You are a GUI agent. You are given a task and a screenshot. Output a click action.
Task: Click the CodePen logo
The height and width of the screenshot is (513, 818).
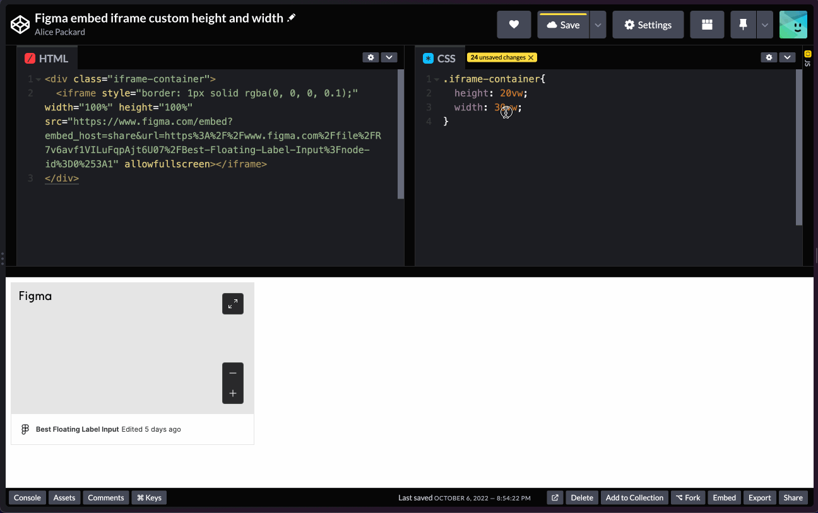click(20, 24)
